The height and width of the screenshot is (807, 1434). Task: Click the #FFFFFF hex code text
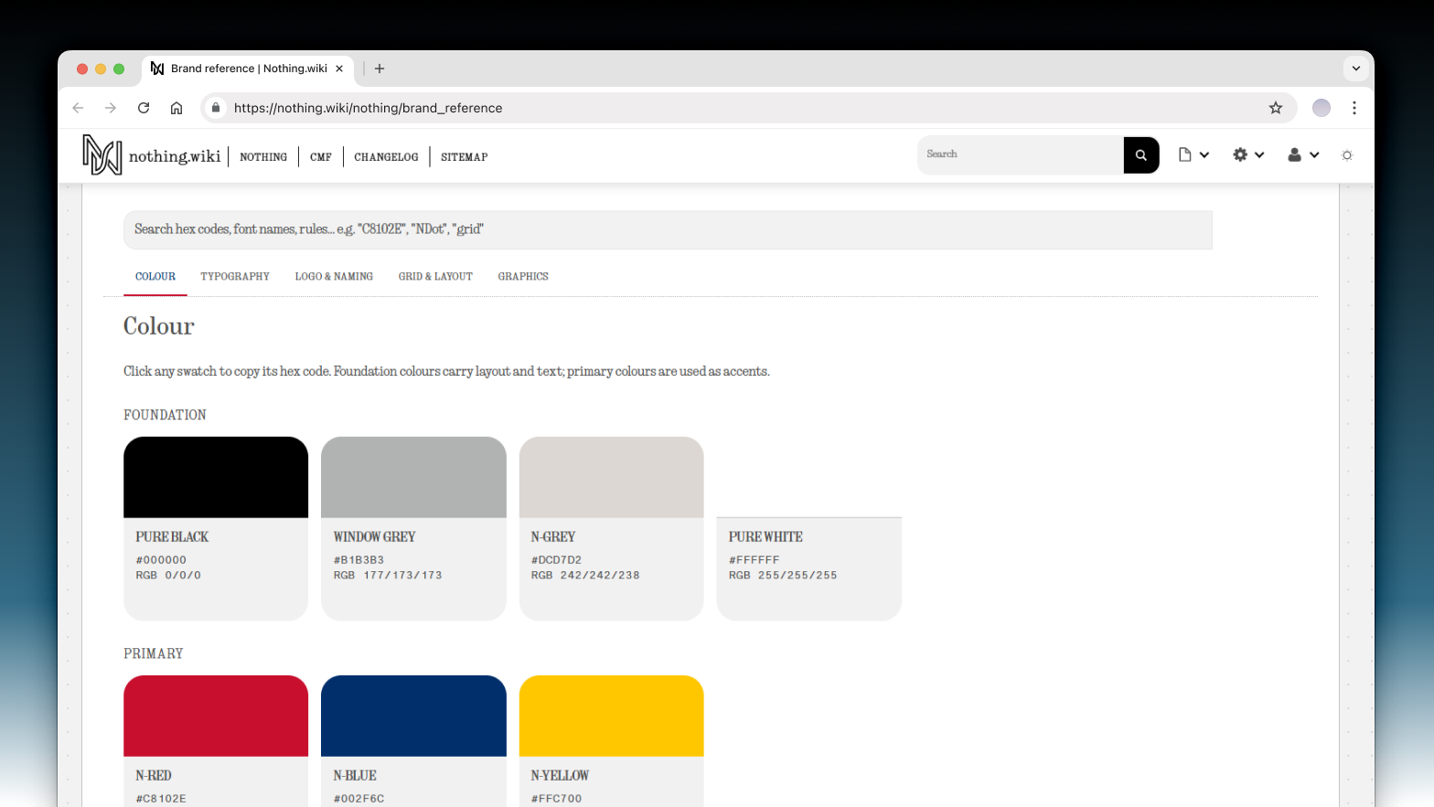click(754, 560)
